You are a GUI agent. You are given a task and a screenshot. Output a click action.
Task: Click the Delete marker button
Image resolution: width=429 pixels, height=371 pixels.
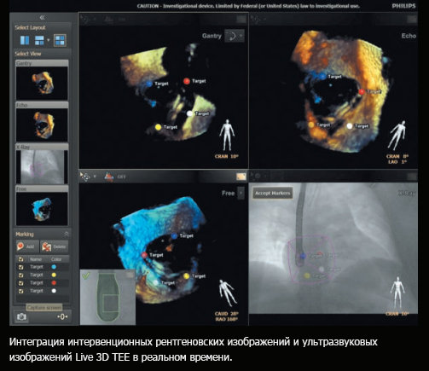point(55,246)
